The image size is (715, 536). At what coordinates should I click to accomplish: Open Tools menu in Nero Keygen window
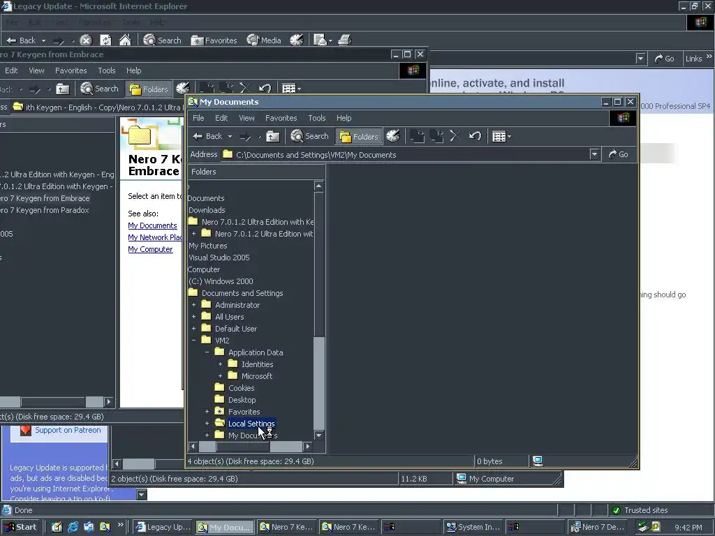click(x=106, y=70)
